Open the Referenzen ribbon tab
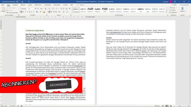 (38, 5)
